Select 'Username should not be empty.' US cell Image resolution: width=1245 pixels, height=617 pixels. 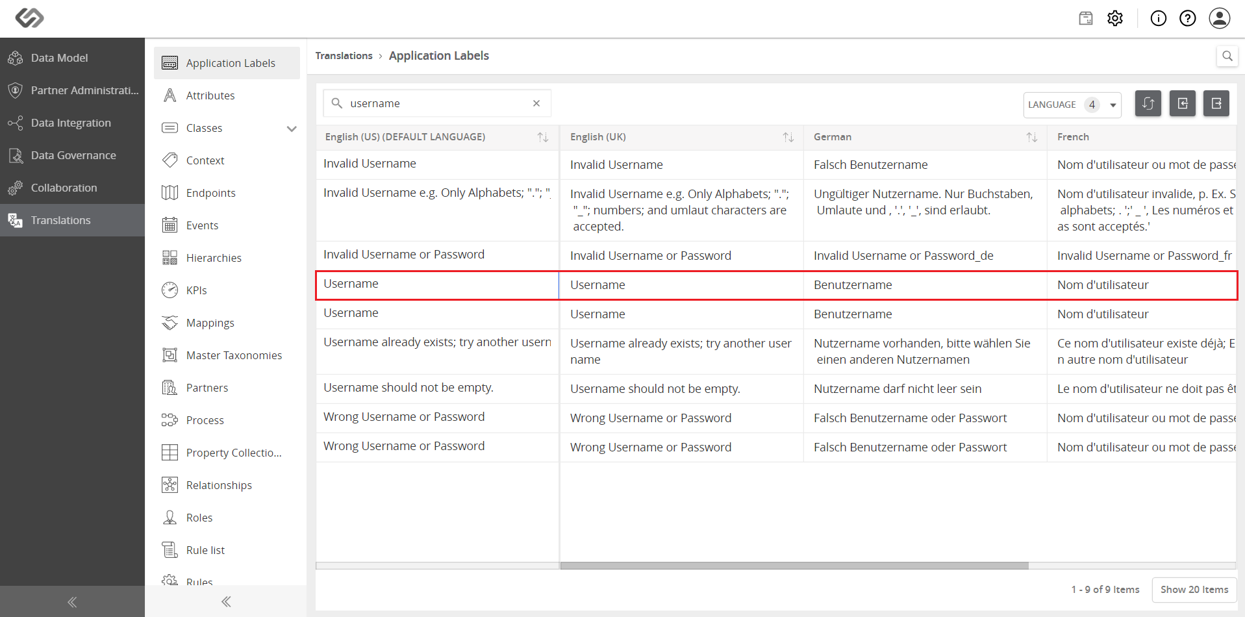pyautogui.click(x=437, y=388)
